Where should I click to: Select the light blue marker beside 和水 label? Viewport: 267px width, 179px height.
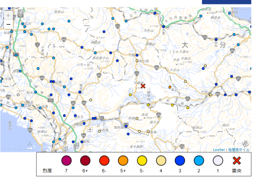36,92
